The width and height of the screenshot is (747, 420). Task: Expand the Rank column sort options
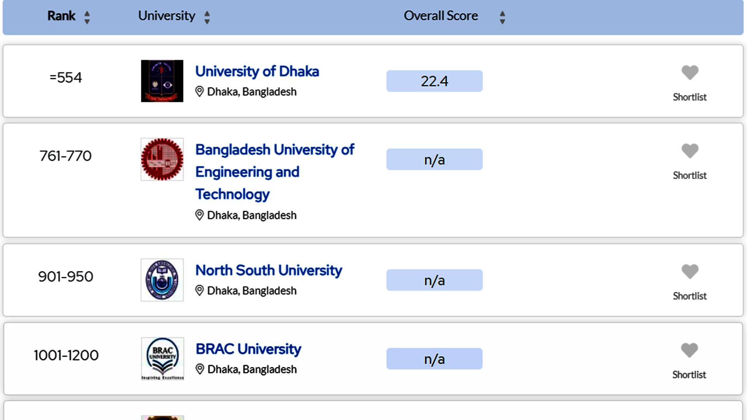tap(87, 16)
